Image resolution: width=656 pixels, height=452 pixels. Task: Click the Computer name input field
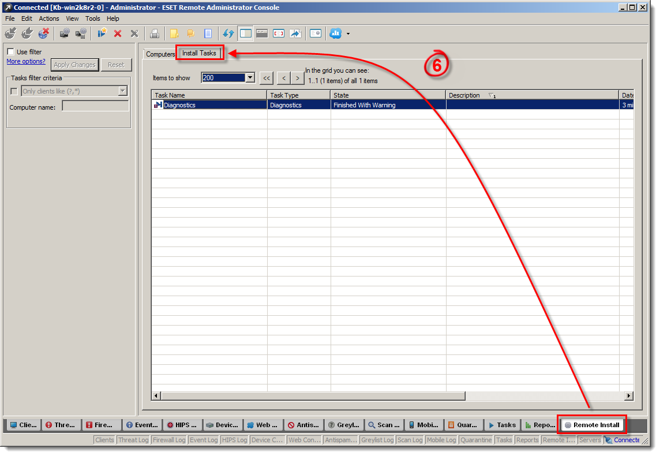pos(95,106)
